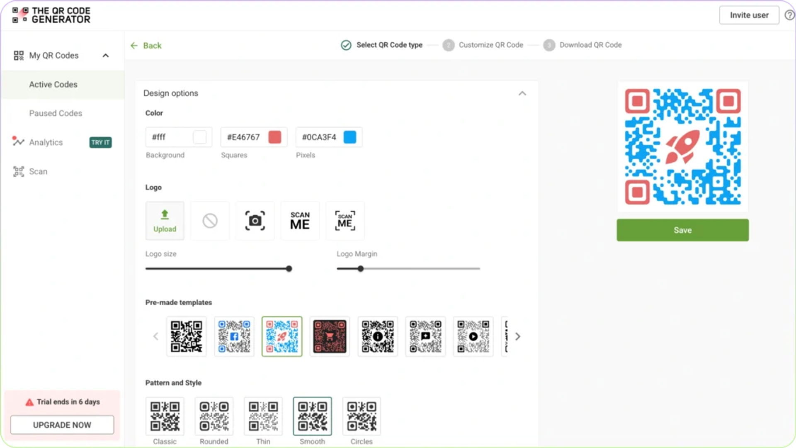Click The QR Code Generator logo
Screen dimensions: 796x448
(51, 15)
